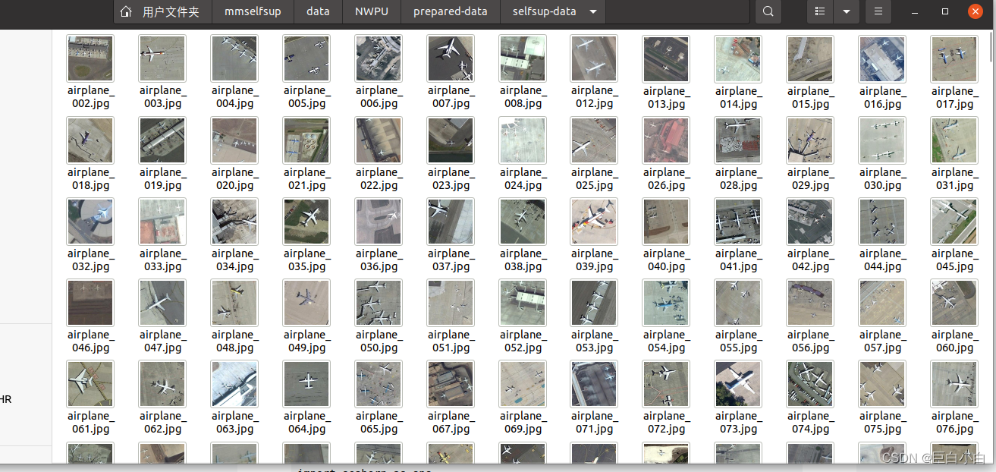Viewport: 996px width, 472px height.
Task: Click the file name airplane_008.jpg
Action: click(x=523, y=97)
